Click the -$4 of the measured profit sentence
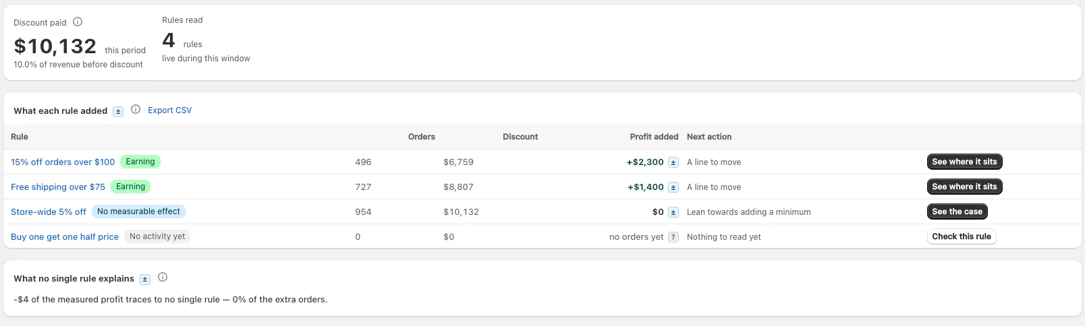 (x=171, y=300)
